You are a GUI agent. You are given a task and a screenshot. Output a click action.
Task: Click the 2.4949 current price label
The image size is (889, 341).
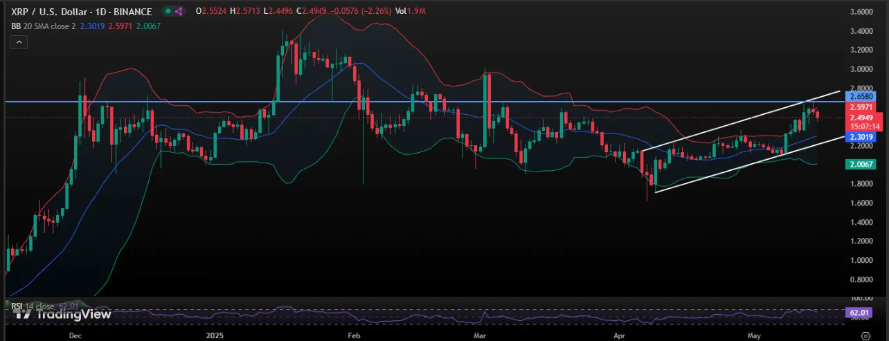[864, 118]
